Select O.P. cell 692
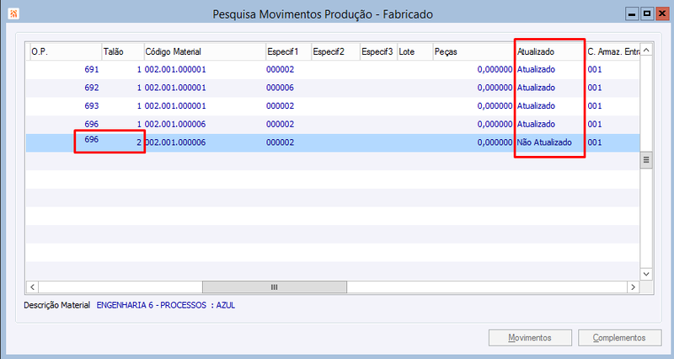Screen dimensions: 674x359 pyautogui.click(x=92, y=88)
